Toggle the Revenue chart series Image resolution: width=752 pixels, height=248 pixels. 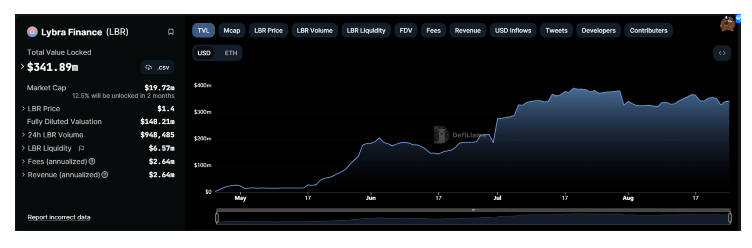(x=468, y=31)
